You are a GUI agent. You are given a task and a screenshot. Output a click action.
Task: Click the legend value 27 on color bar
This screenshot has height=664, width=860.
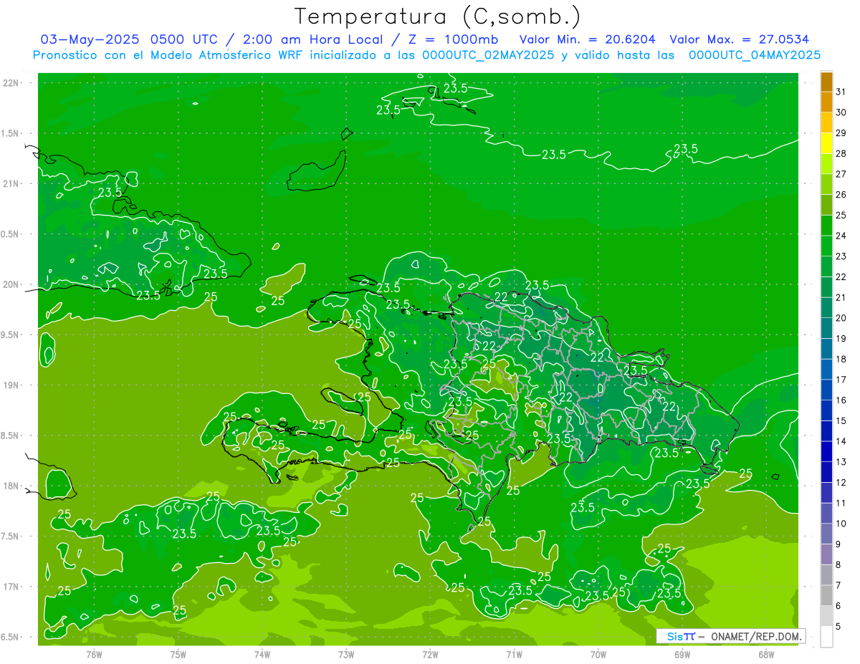tap(841, 173)
